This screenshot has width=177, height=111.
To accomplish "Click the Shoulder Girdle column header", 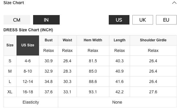I will pyautogui.click(x=153, y=40).
